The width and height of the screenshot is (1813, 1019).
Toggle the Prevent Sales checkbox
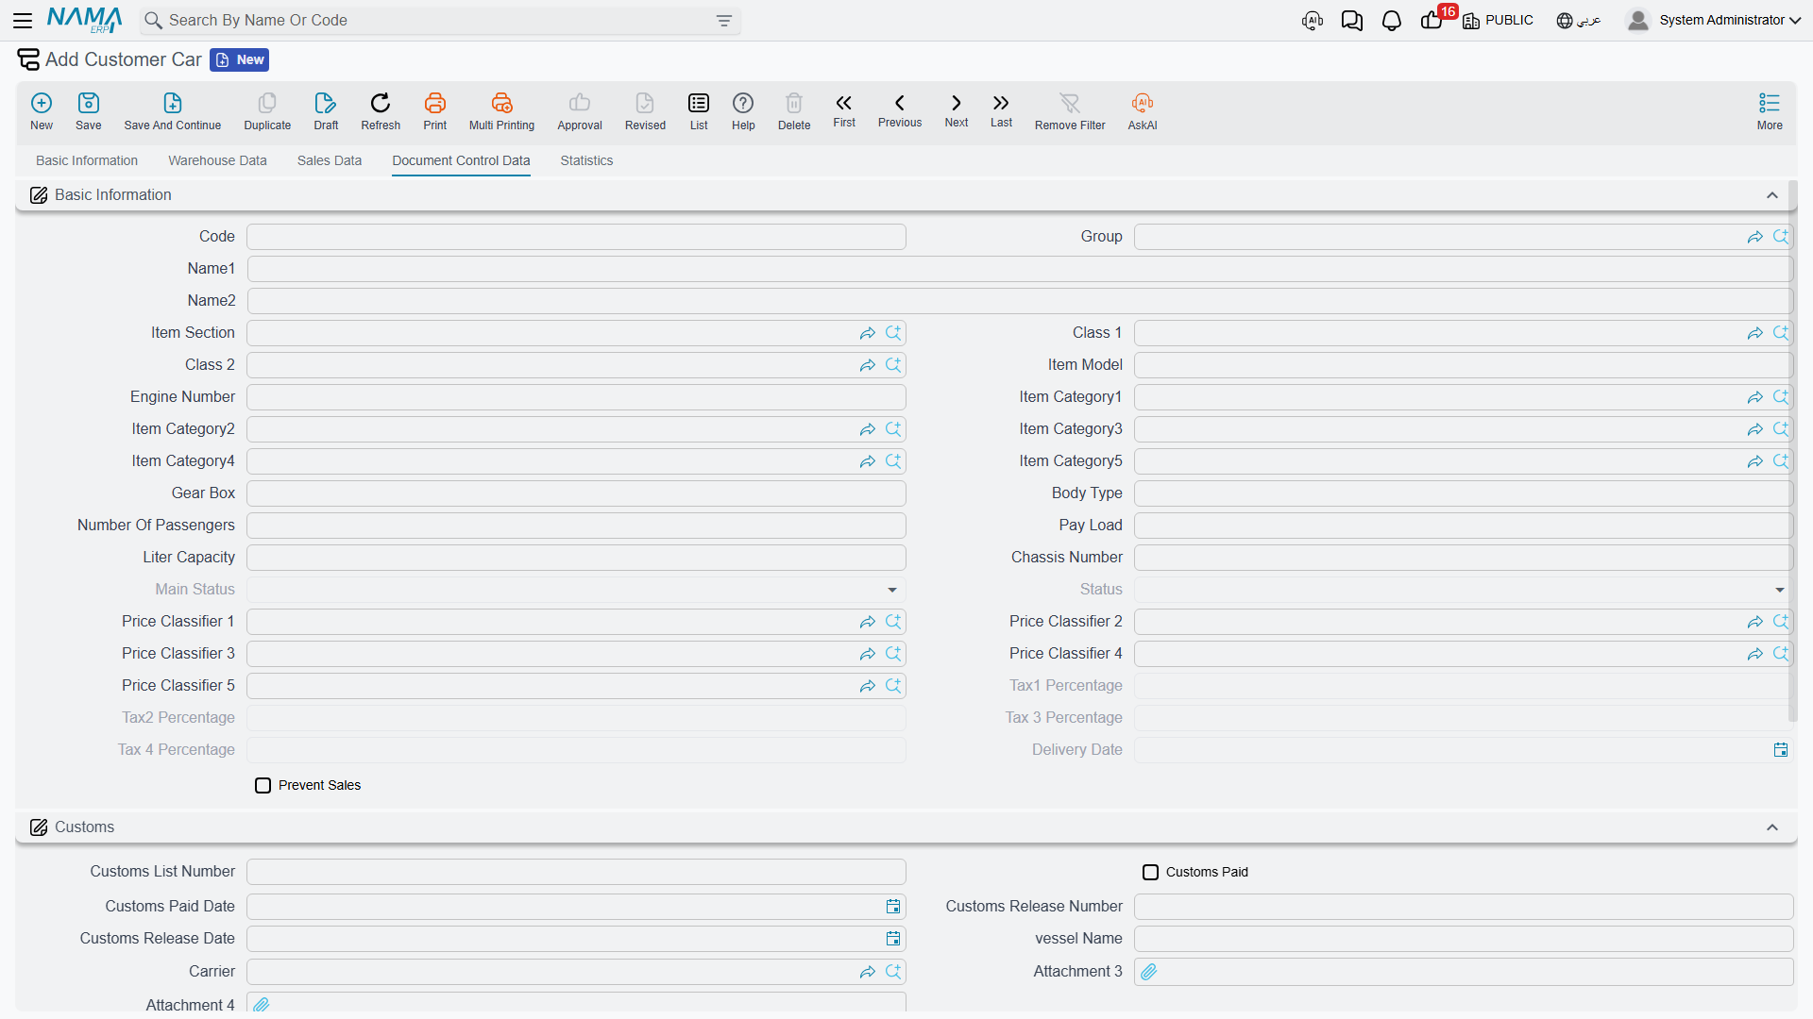click(263, 786)
